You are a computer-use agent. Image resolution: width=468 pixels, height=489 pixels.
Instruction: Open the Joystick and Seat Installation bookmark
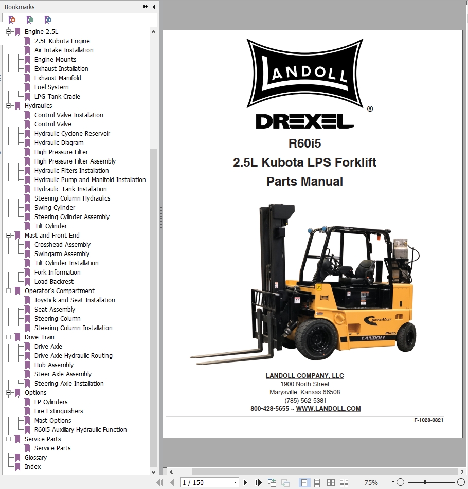[x=75, y=300]
